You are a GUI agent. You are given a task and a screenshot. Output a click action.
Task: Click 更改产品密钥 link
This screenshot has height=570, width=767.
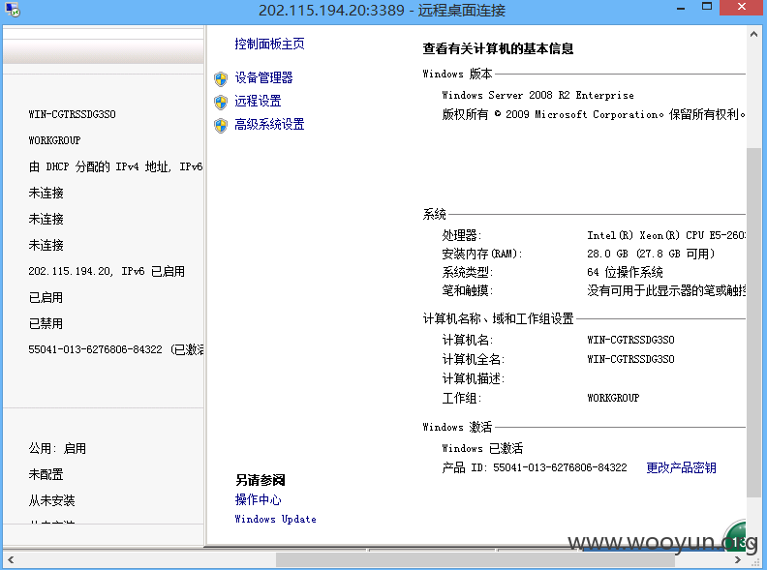click(x=681, y=467)
